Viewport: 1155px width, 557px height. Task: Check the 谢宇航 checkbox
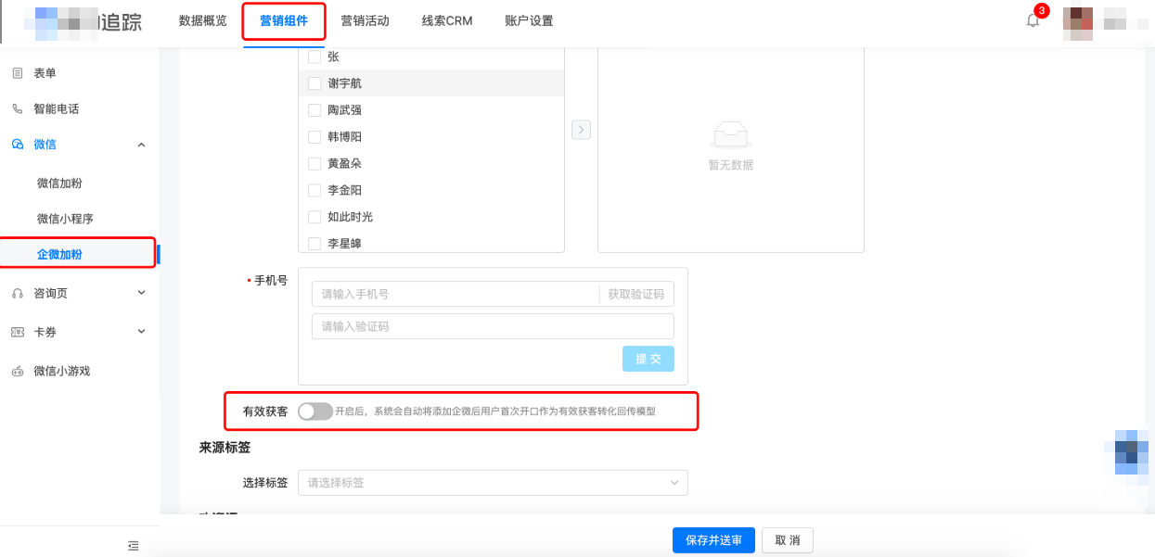coord(314,82)
